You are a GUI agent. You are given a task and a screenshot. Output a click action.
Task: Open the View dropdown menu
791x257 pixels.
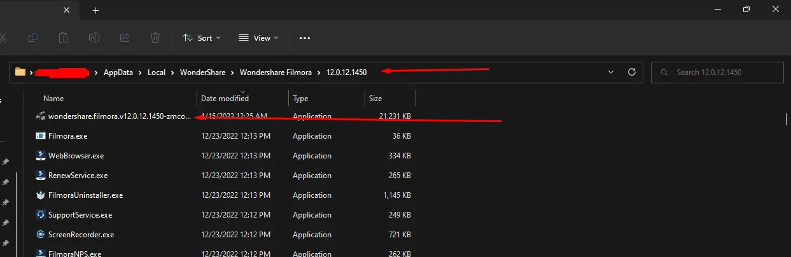[x=258, y=38]
